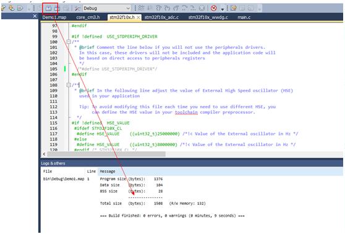The image size is (345, 234).
Task: Close the stm32f10x.h tab
Action: (x=138, y=17)
